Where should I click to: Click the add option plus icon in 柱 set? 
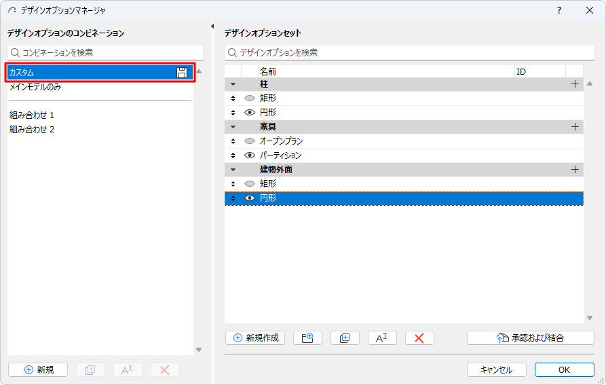point(575,84)
